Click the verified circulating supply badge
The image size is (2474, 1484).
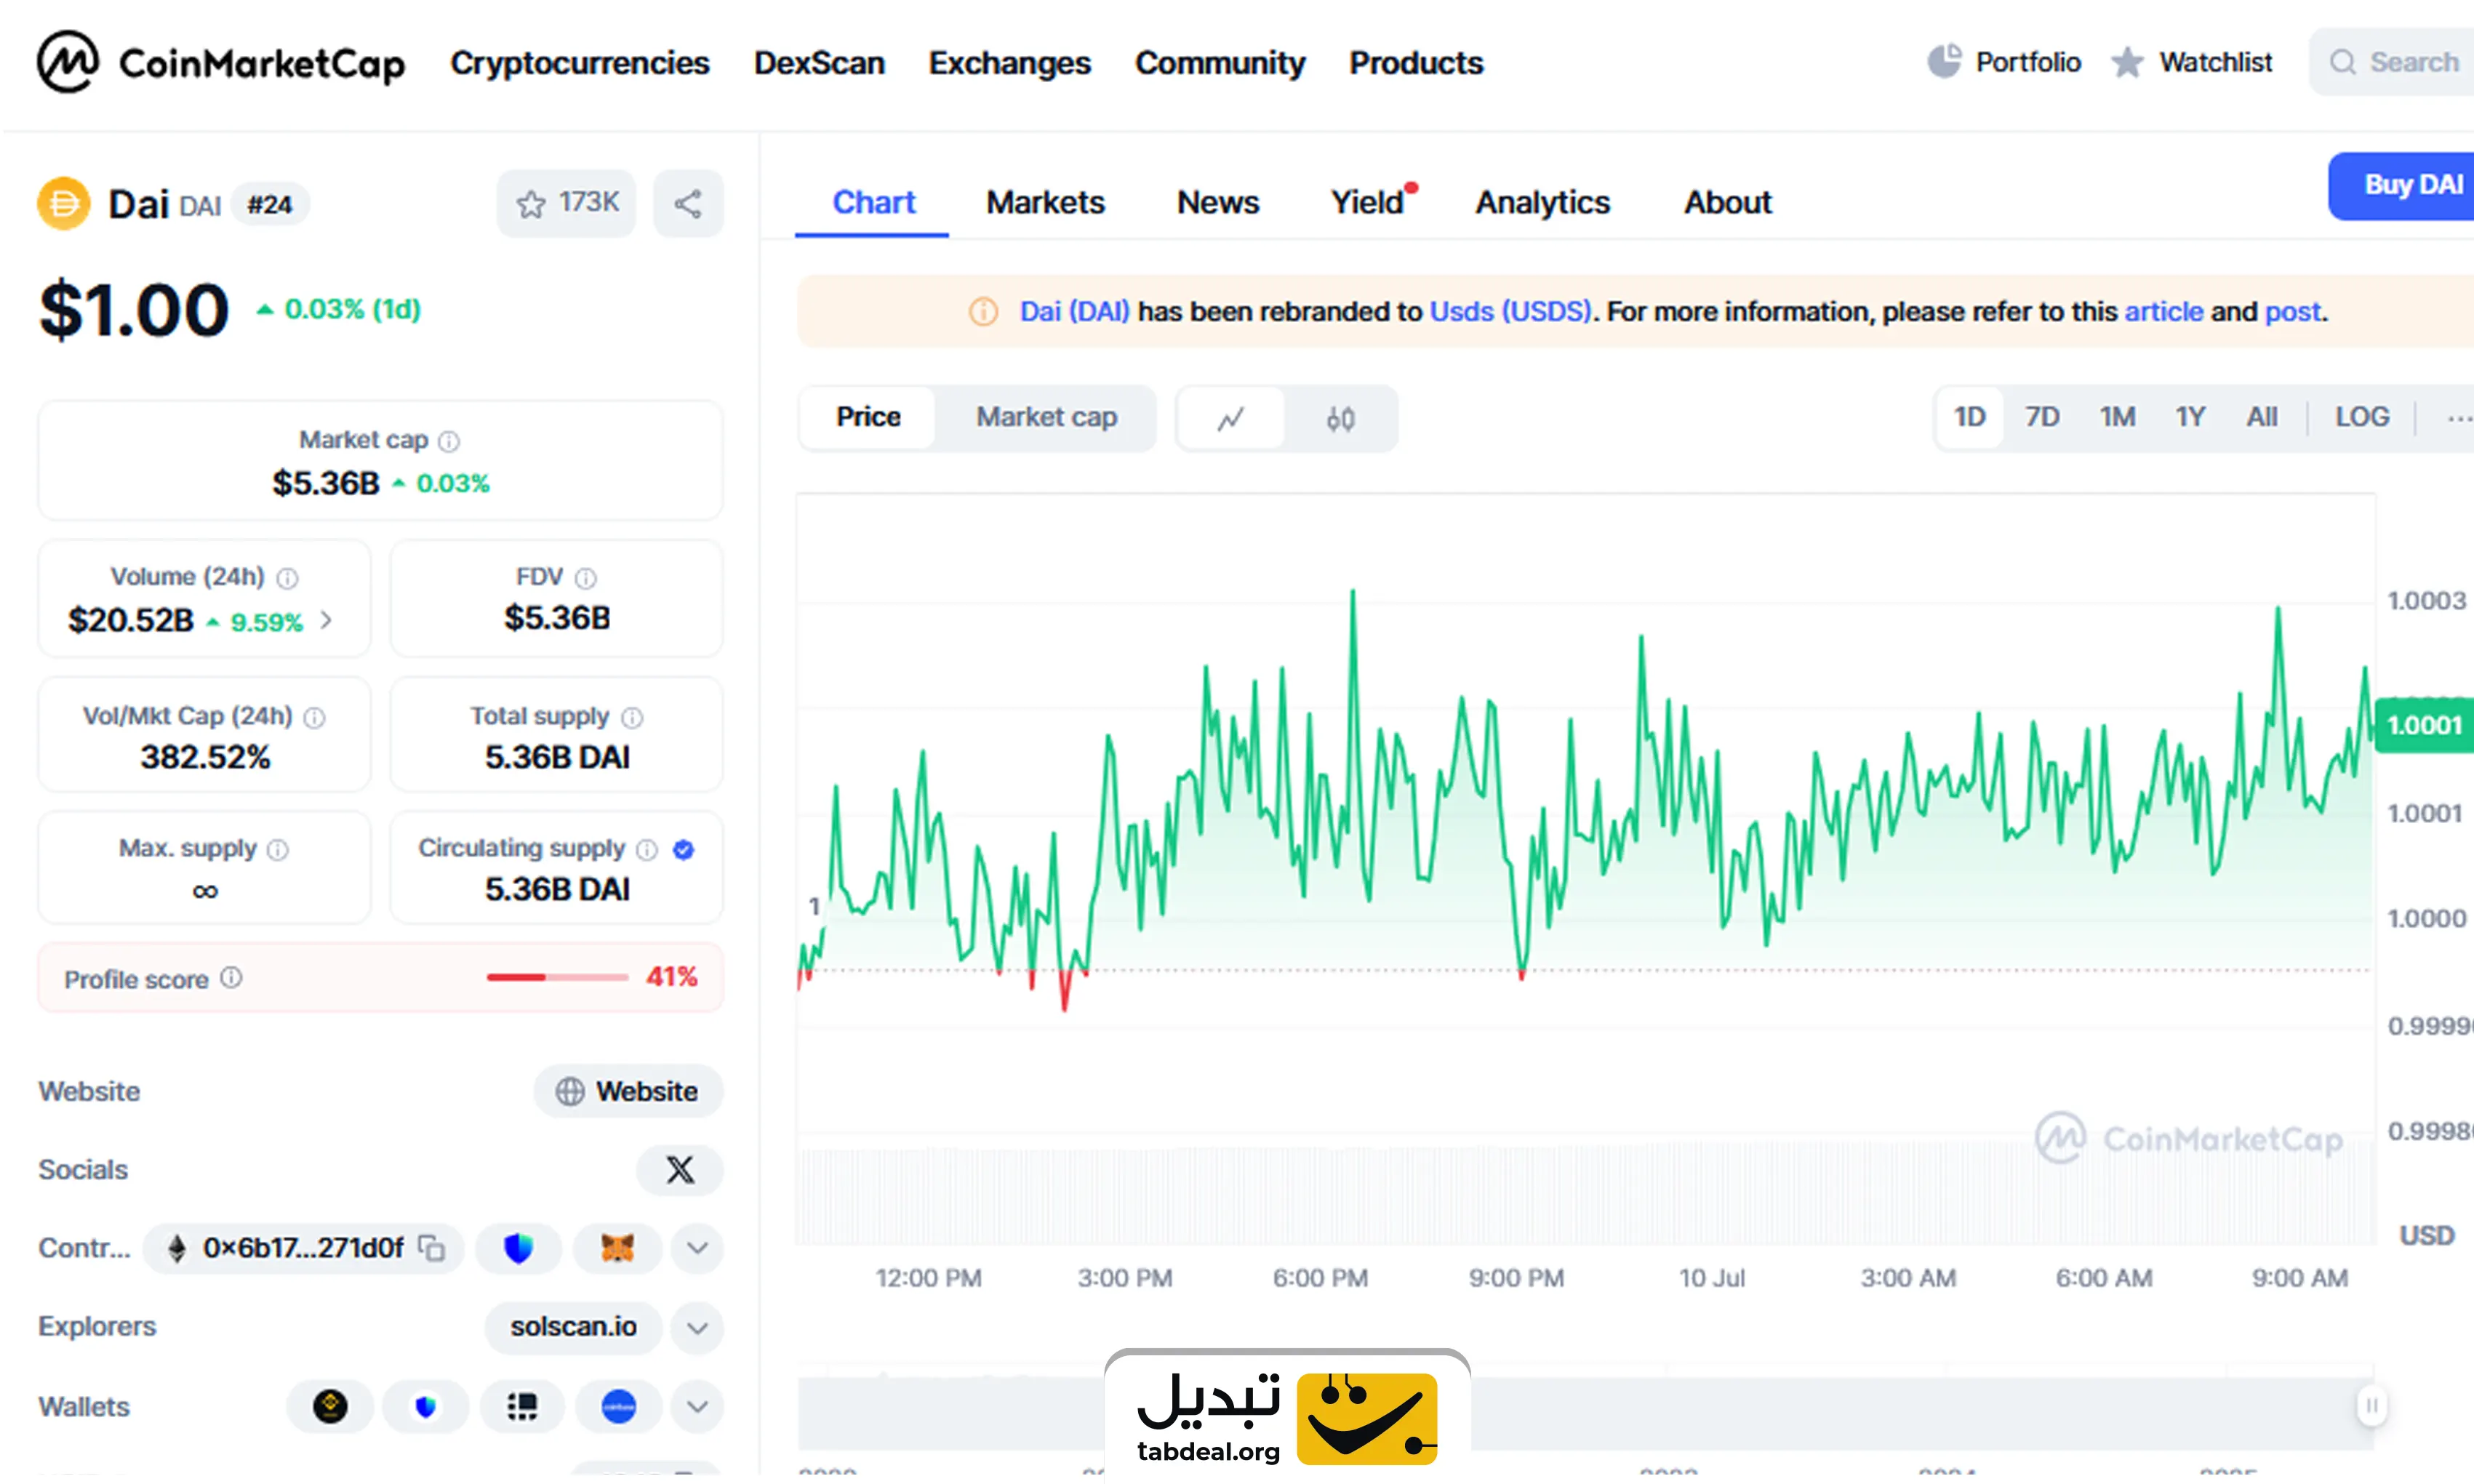click(x=684, y=850)
